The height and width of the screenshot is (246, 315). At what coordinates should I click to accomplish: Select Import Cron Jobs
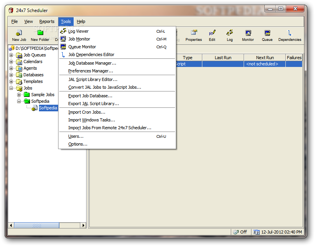click(117, 112)
